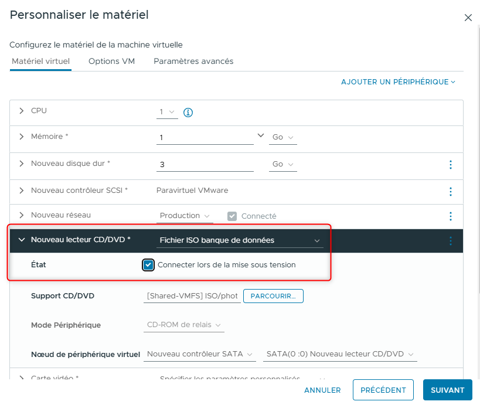
Task: Open actions menu for Nouveau lecteur CD/DVD
Action: click(450, 240)
